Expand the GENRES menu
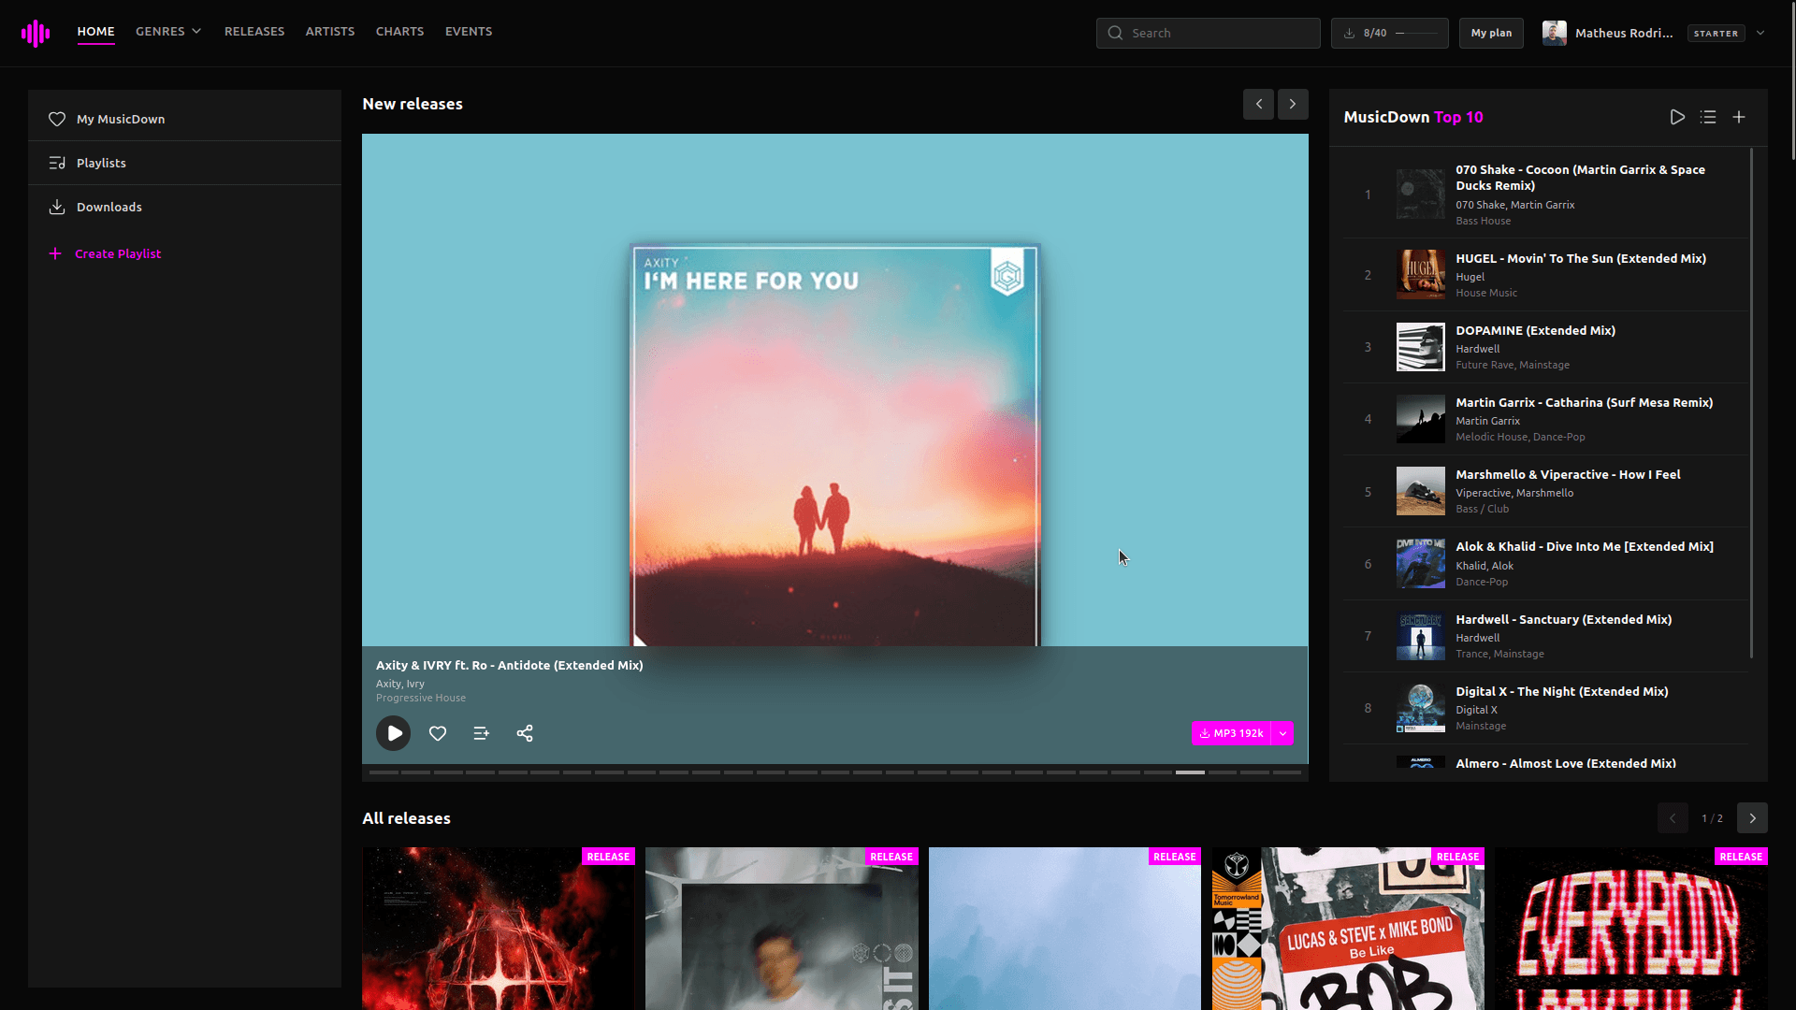The image size is (1796, 1010). pyautogui.click(x=168, y=32)
